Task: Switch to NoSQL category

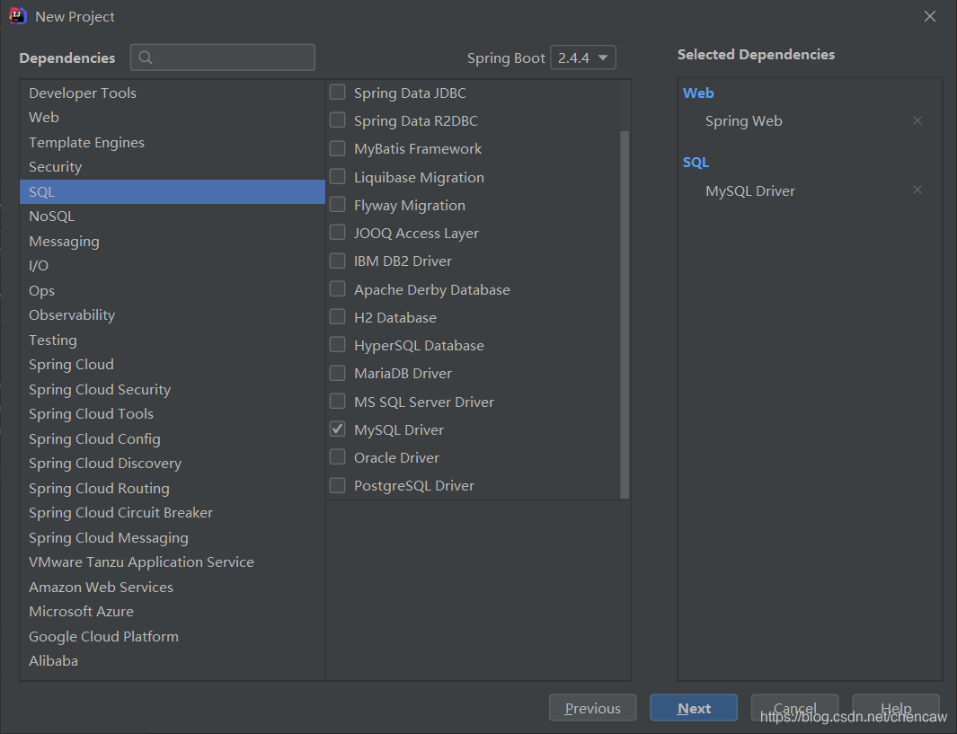Action: point(173,216)
